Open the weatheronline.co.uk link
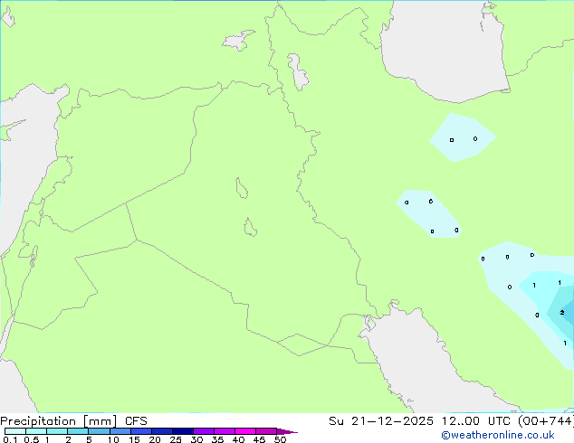The width and height of the screenshot is (574, 443). 498,435
